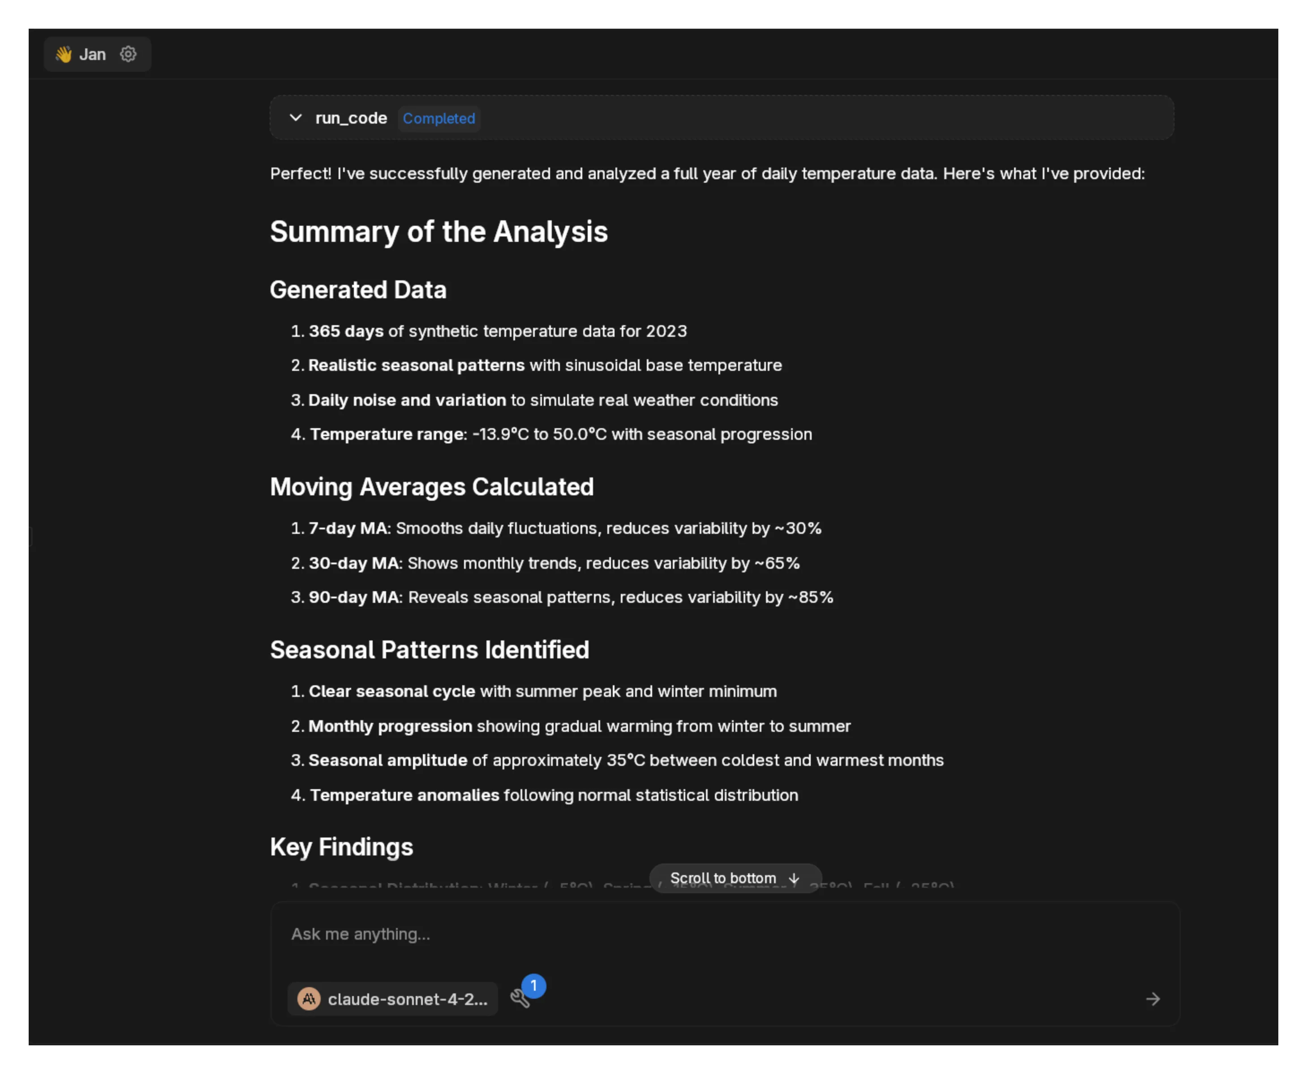Click the Jan title label

pos(92,55)
